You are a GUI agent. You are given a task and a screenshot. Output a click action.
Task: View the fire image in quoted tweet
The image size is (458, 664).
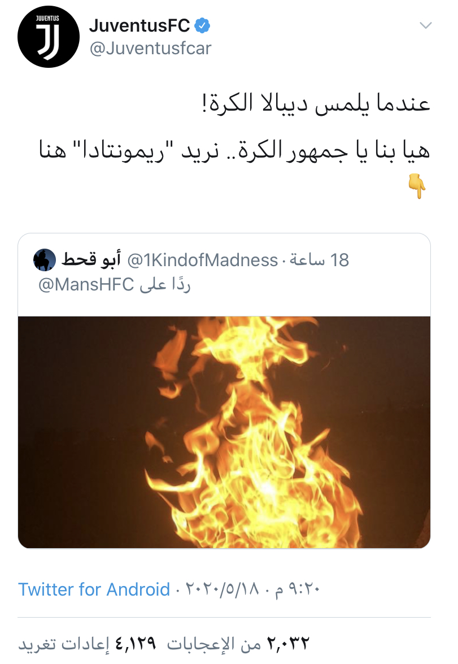click(224, 432)
